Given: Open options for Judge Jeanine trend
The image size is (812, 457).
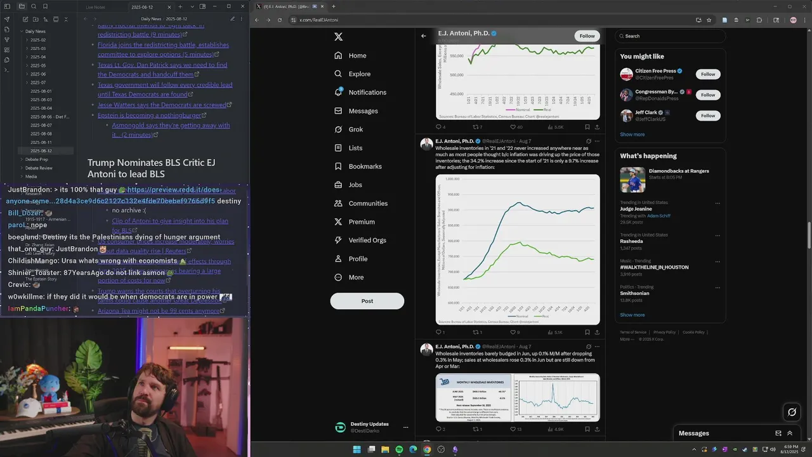Looking at the screenshot, I should (717, 203).
